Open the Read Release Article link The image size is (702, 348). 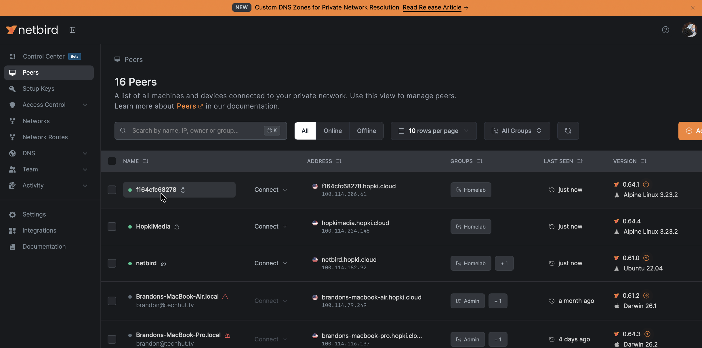tap(432, 7)
